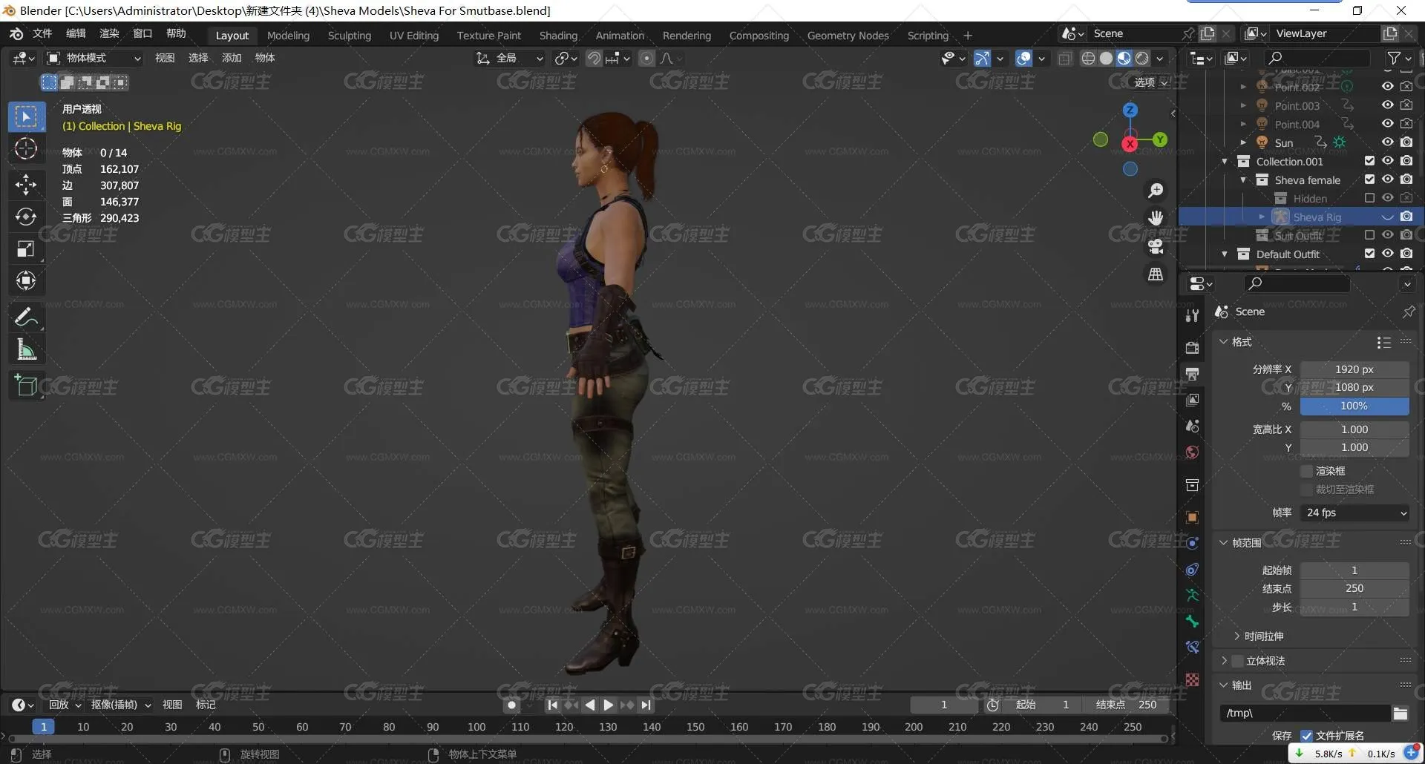Click the Blender logo menu icon

(x=16, y=34)
